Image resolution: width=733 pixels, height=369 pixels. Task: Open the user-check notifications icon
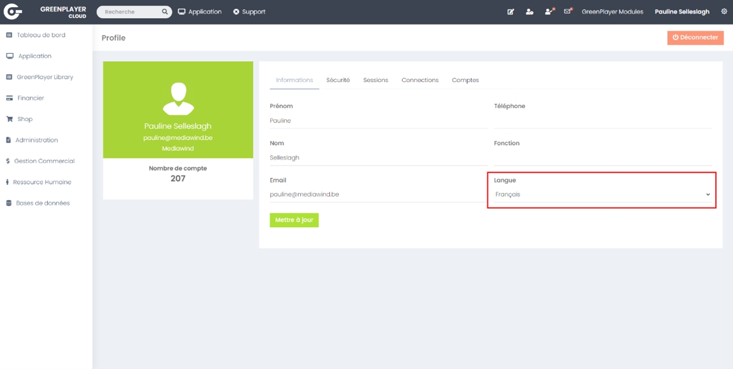549,11
